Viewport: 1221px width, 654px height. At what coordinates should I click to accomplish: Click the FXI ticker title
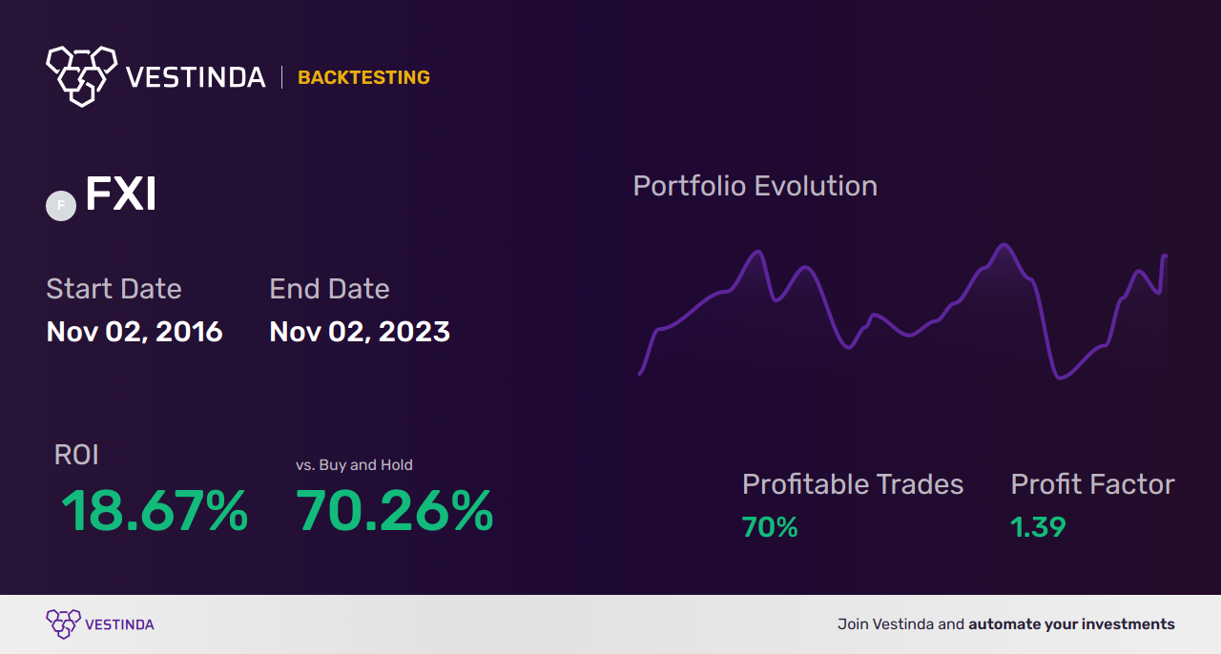pyautogui.click(x=120, y=194)
